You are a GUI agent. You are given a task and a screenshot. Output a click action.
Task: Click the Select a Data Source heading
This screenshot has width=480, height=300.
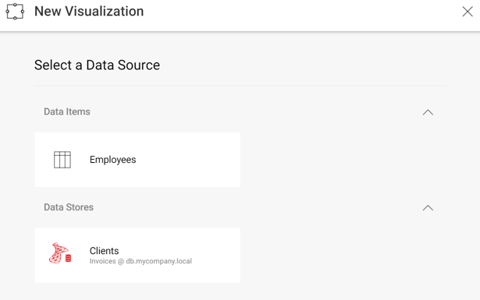tap(97, 65)
